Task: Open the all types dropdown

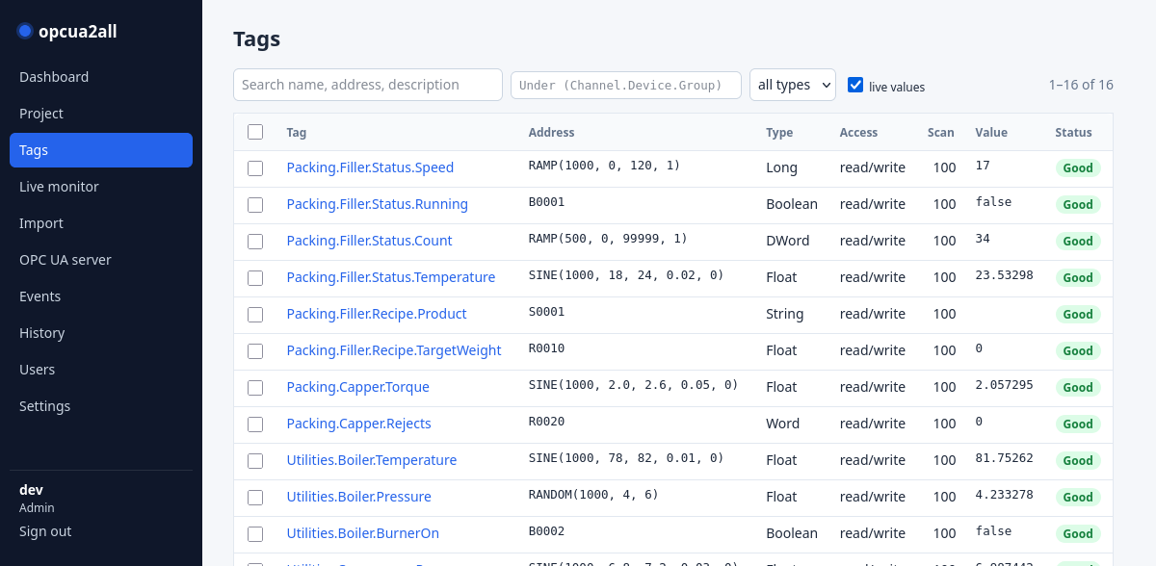Action: coord(793,85)
